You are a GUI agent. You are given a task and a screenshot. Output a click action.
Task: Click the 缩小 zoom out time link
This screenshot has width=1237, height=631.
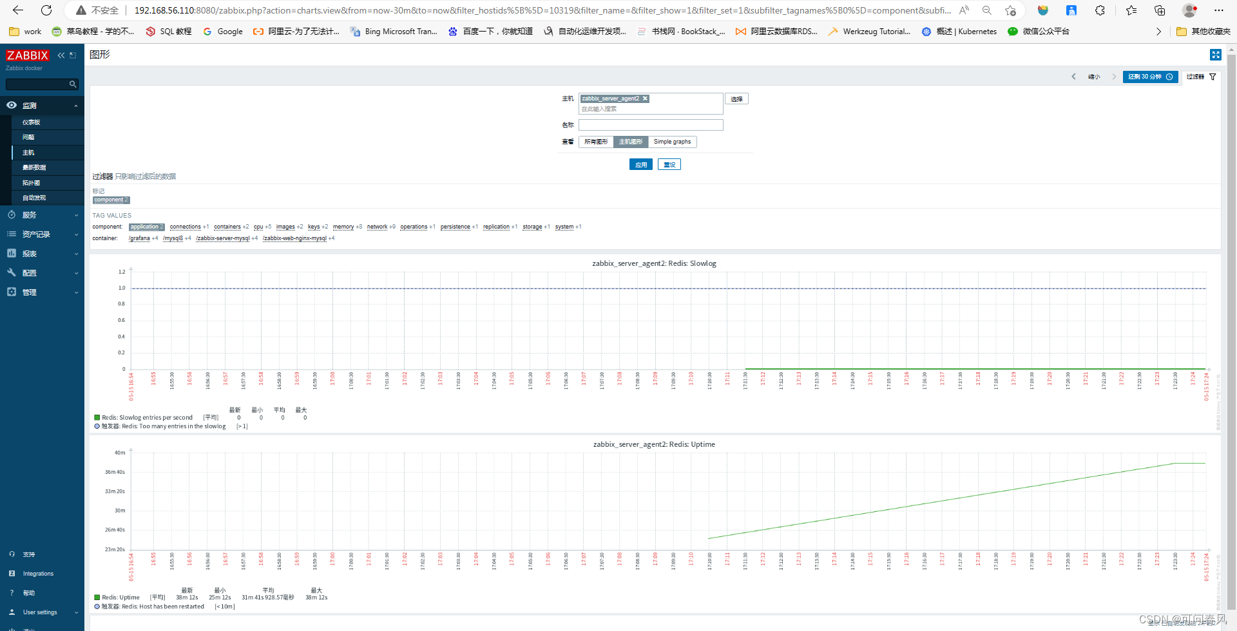1094,77
